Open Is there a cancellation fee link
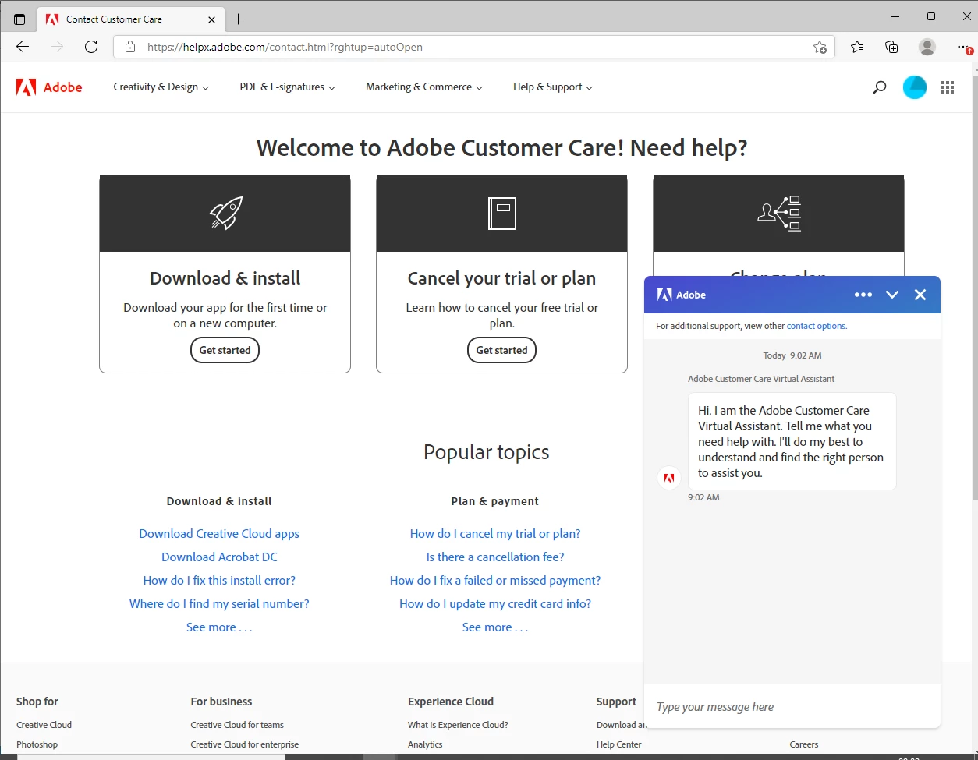Screen dimensions: 978x760 495,557
